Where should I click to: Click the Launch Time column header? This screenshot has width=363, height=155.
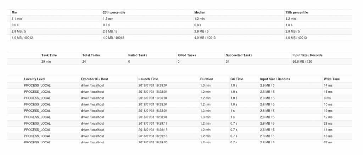pyautogui.click(x=148, y=79)
